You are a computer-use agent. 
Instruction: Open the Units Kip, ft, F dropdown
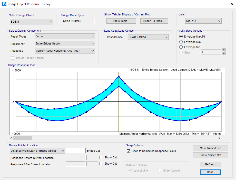203,21
